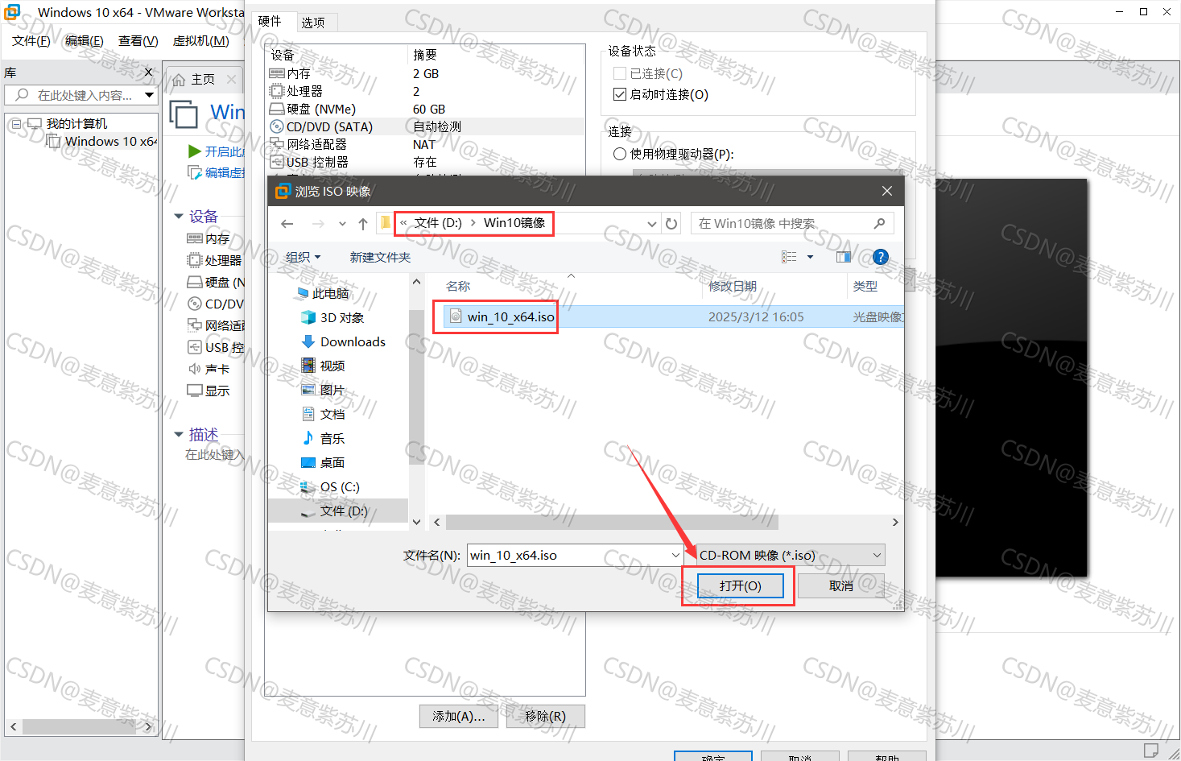Select the OS (C:) drive
1181x761 pixels.
tap(330, 486)
